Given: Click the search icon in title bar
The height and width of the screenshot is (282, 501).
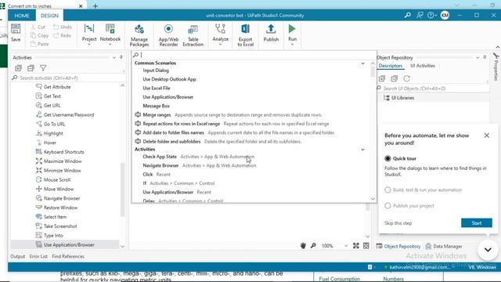Looking at the screenshot, I should click(x=407, y=16).
